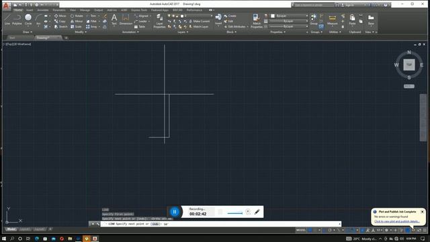The image size is (430, 242).
Task: Switch to the Annotate ribbon tab
Action: tap(43, 10)
